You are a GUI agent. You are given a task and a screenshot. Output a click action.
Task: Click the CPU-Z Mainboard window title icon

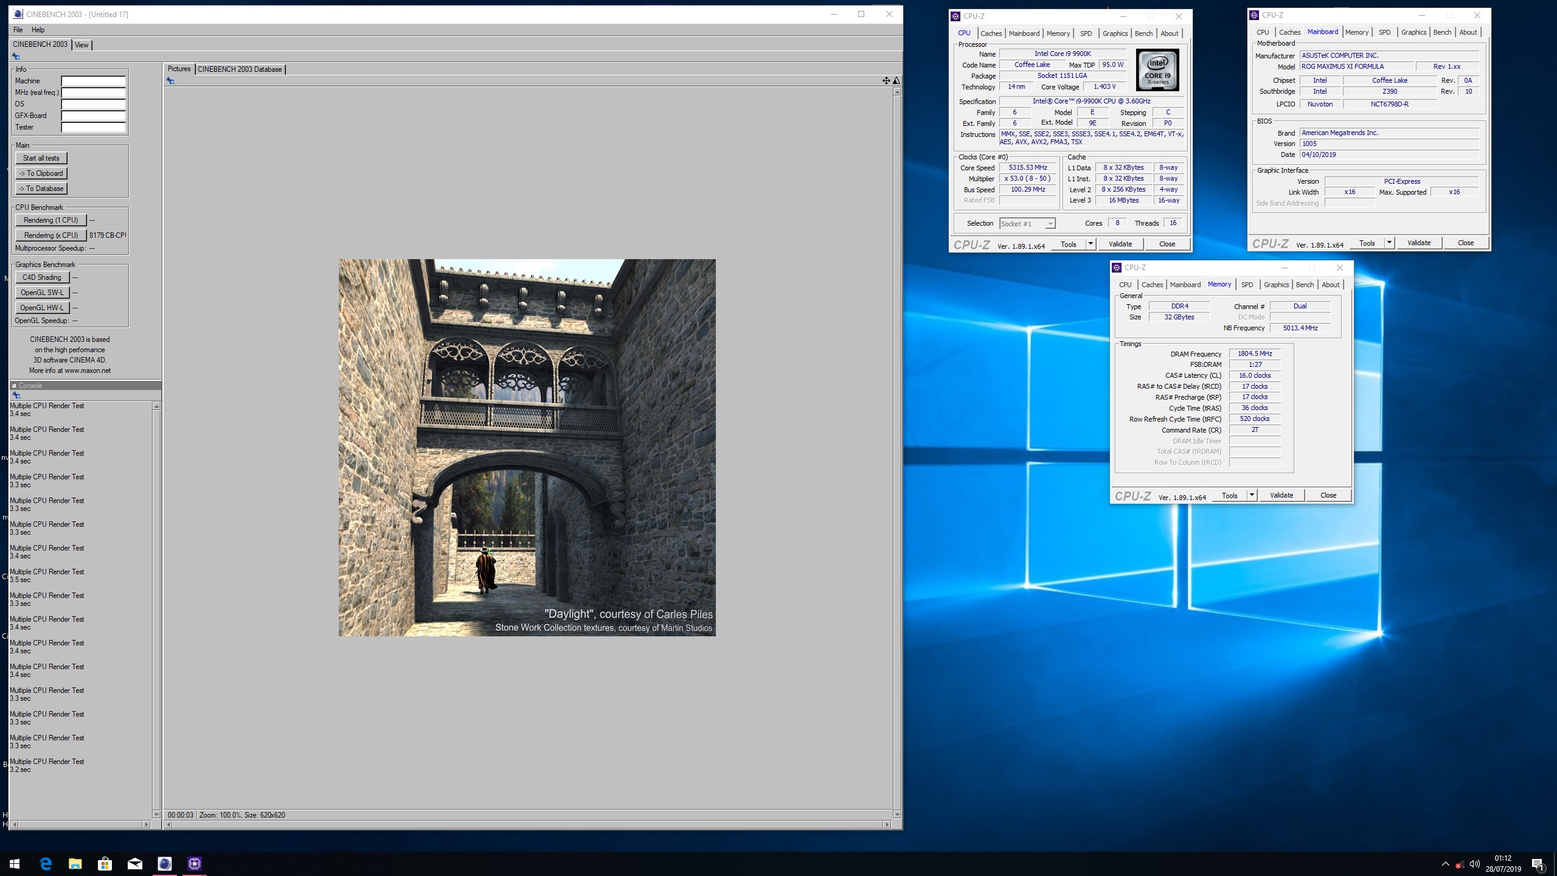tap(1254, 15)
